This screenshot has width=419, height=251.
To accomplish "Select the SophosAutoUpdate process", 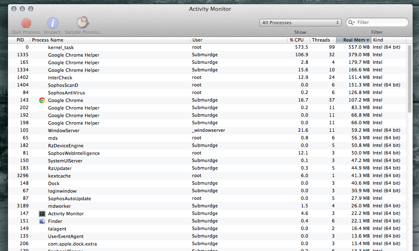I will click(207, 198).
